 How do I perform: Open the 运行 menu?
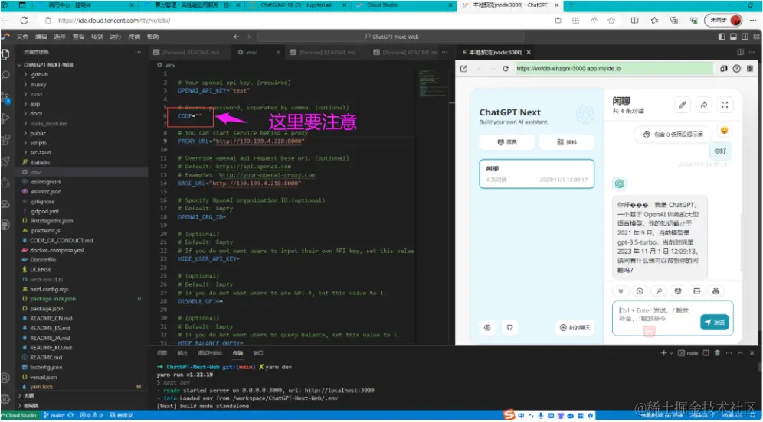pos(116,37)
